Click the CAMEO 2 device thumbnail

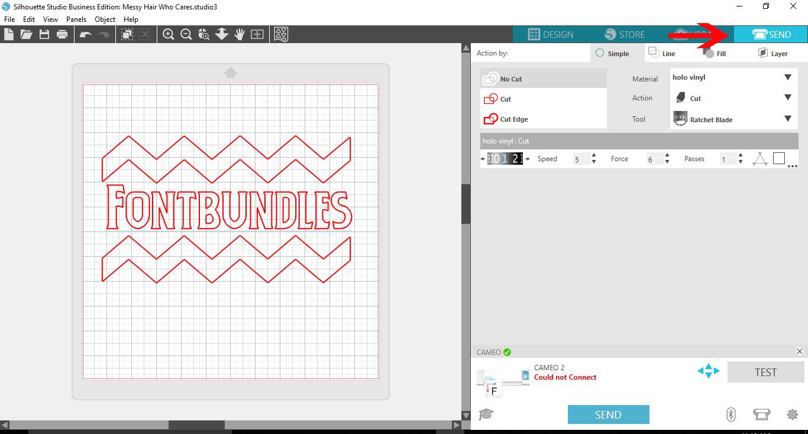pyautogui.click(x=503, y=381)
